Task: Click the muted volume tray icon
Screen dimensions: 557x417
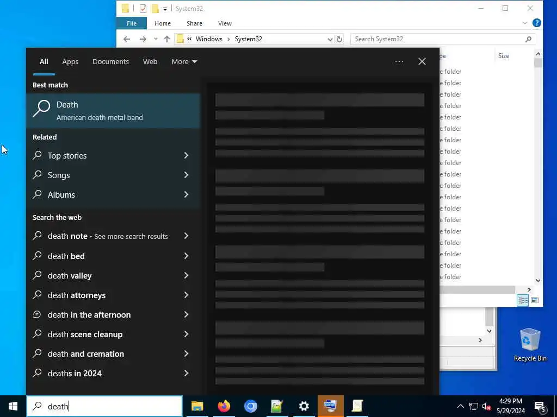Action: [486, 406]
